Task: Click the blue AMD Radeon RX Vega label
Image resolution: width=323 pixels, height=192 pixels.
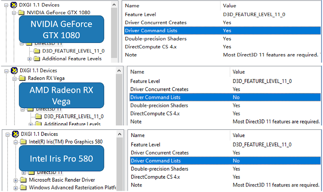Action: coord(61,95)
